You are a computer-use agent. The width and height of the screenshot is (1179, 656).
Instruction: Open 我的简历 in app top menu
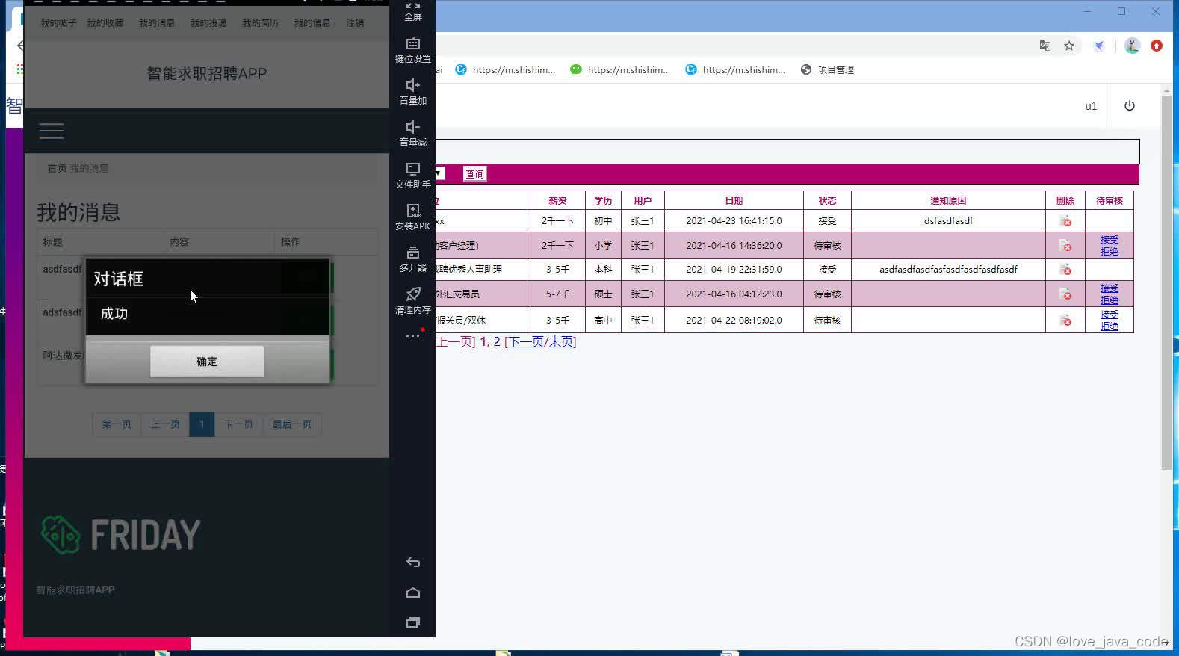(x=260, y=23)
